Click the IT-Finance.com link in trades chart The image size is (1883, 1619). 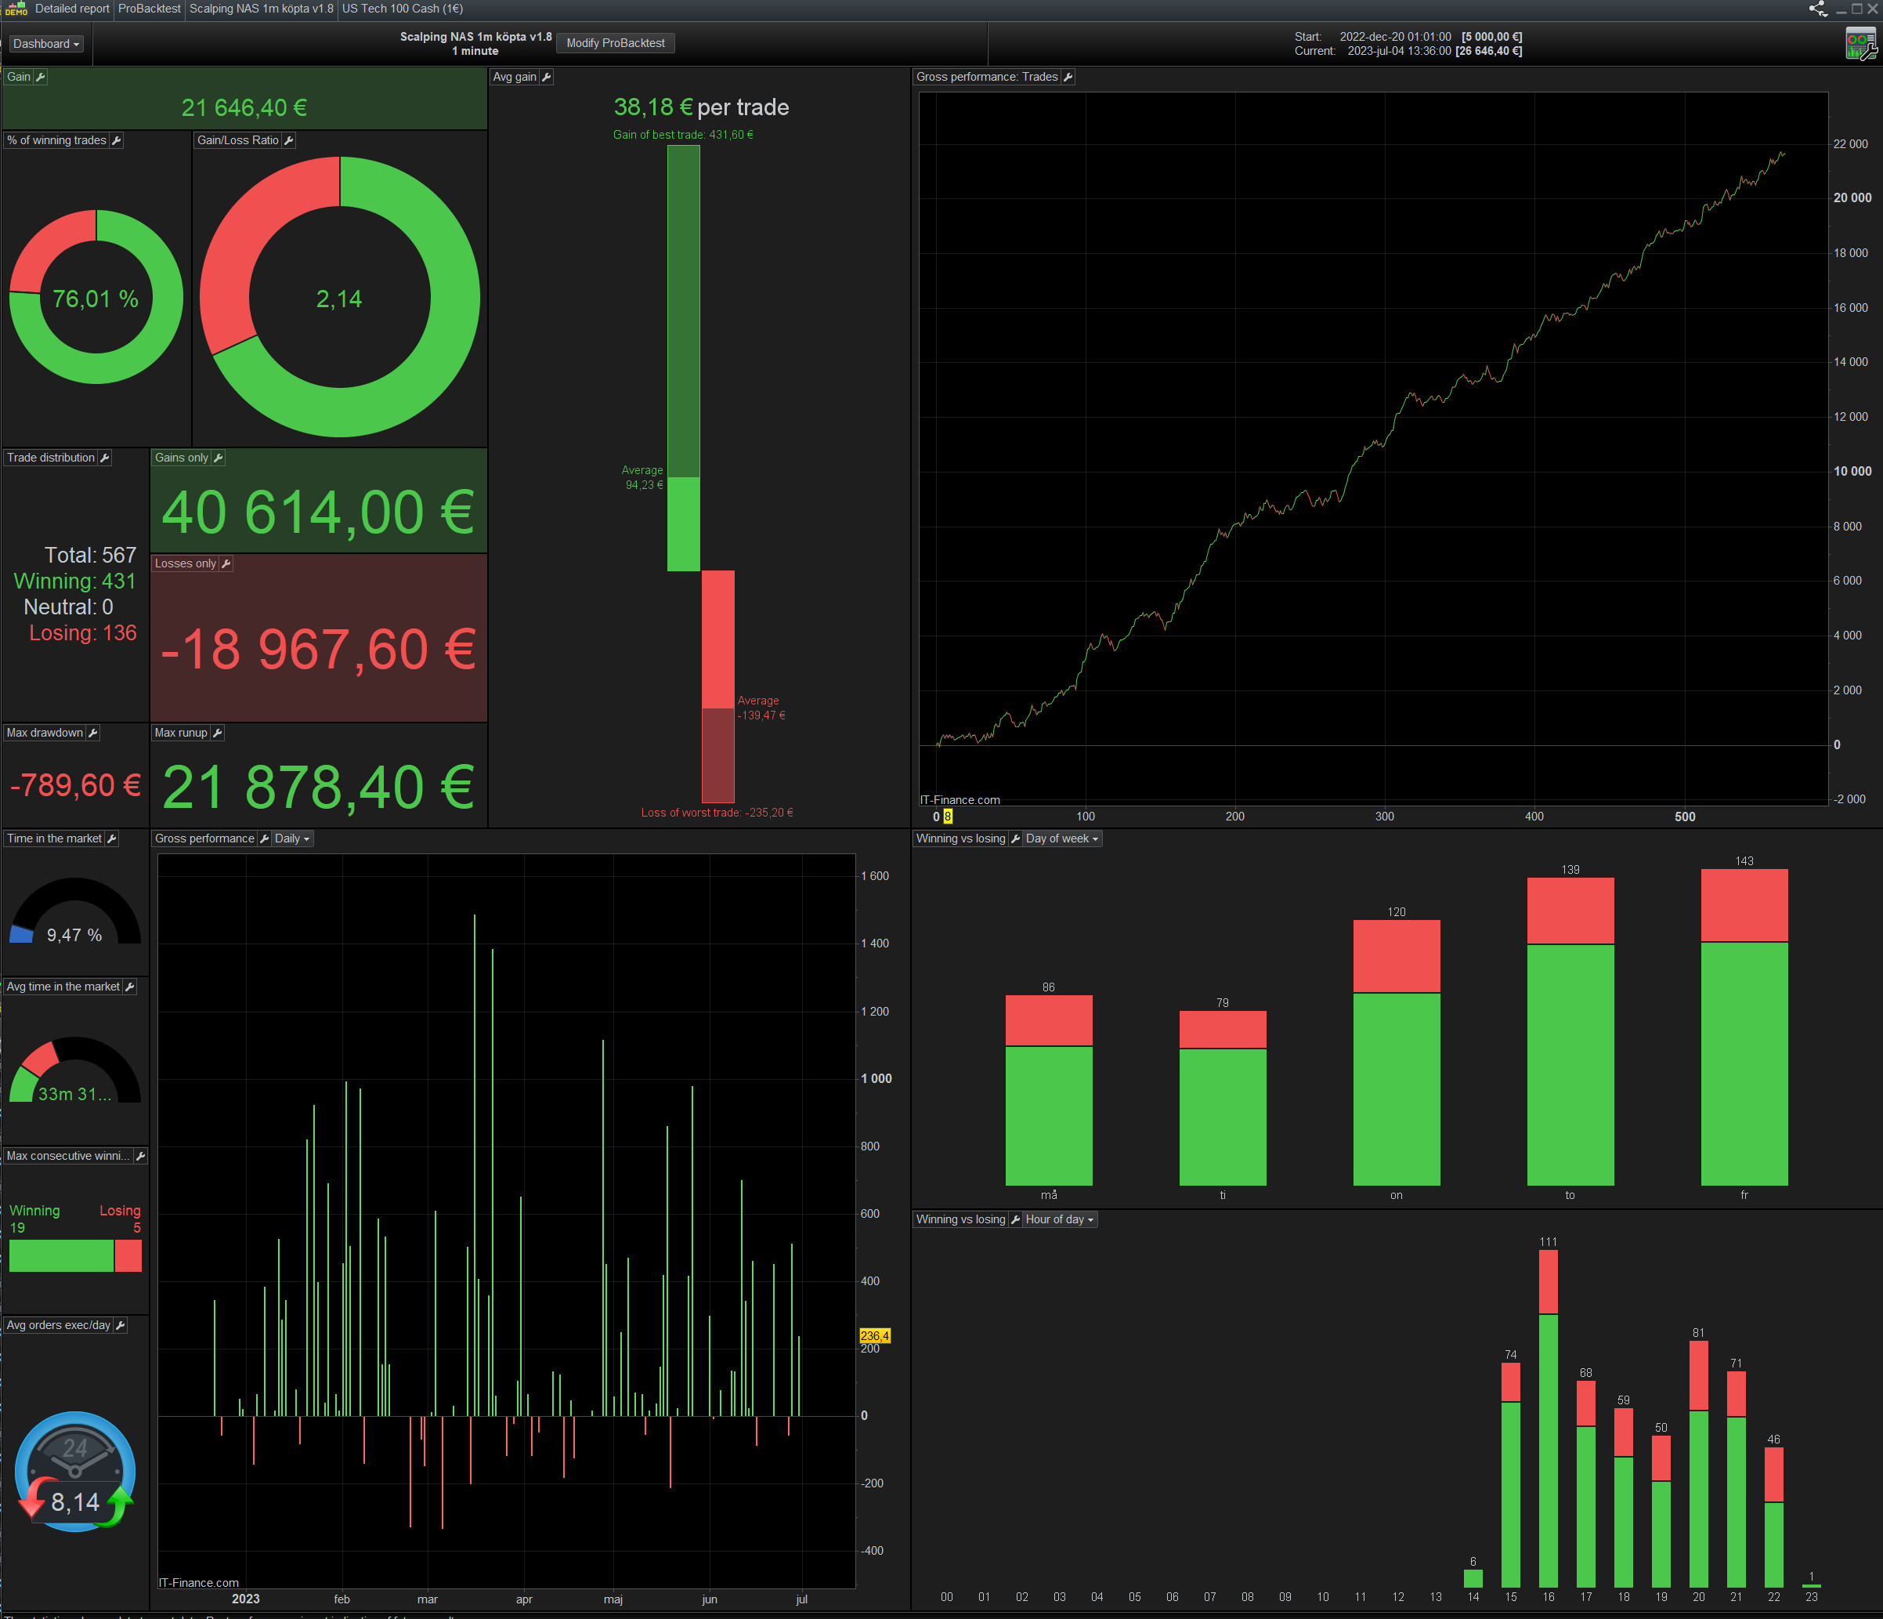point(960,800)
